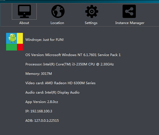The height and width of the screenshot is (135, 159).
Task: Open the Settings gear icon
Action: pyautogui.click(x=92, y=11)
